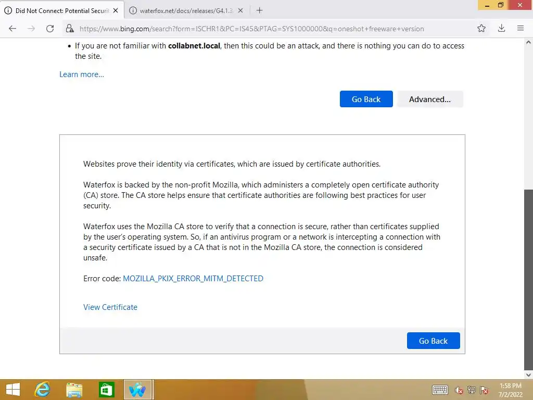Open the Waterfox hamburger menu

click(521, 29)
